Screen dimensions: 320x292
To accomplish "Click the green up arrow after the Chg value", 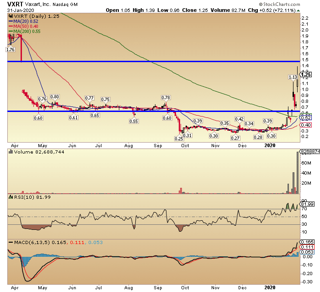I will 298,11.
